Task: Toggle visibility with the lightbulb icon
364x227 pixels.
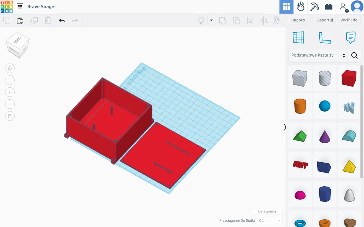Action: point(201,20)
